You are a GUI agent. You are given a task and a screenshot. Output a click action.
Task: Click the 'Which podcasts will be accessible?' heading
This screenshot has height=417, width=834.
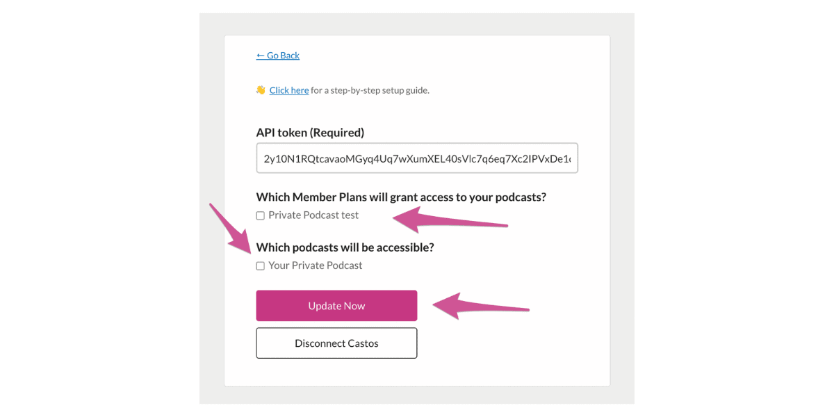345,247
